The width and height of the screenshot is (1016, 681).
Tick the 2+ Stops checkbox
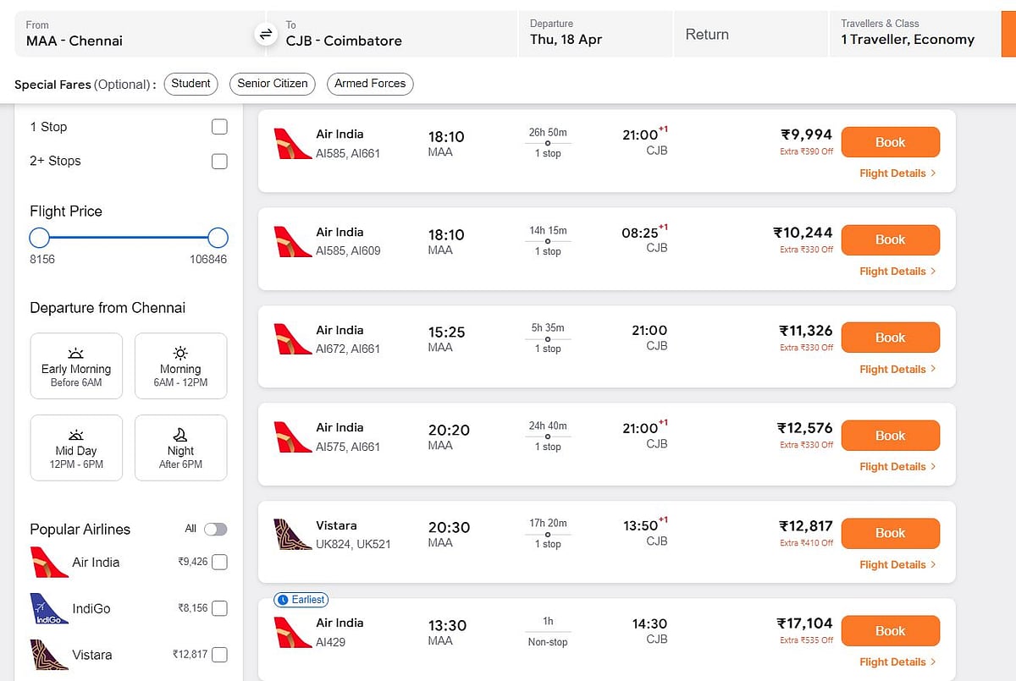coord(219,161)
